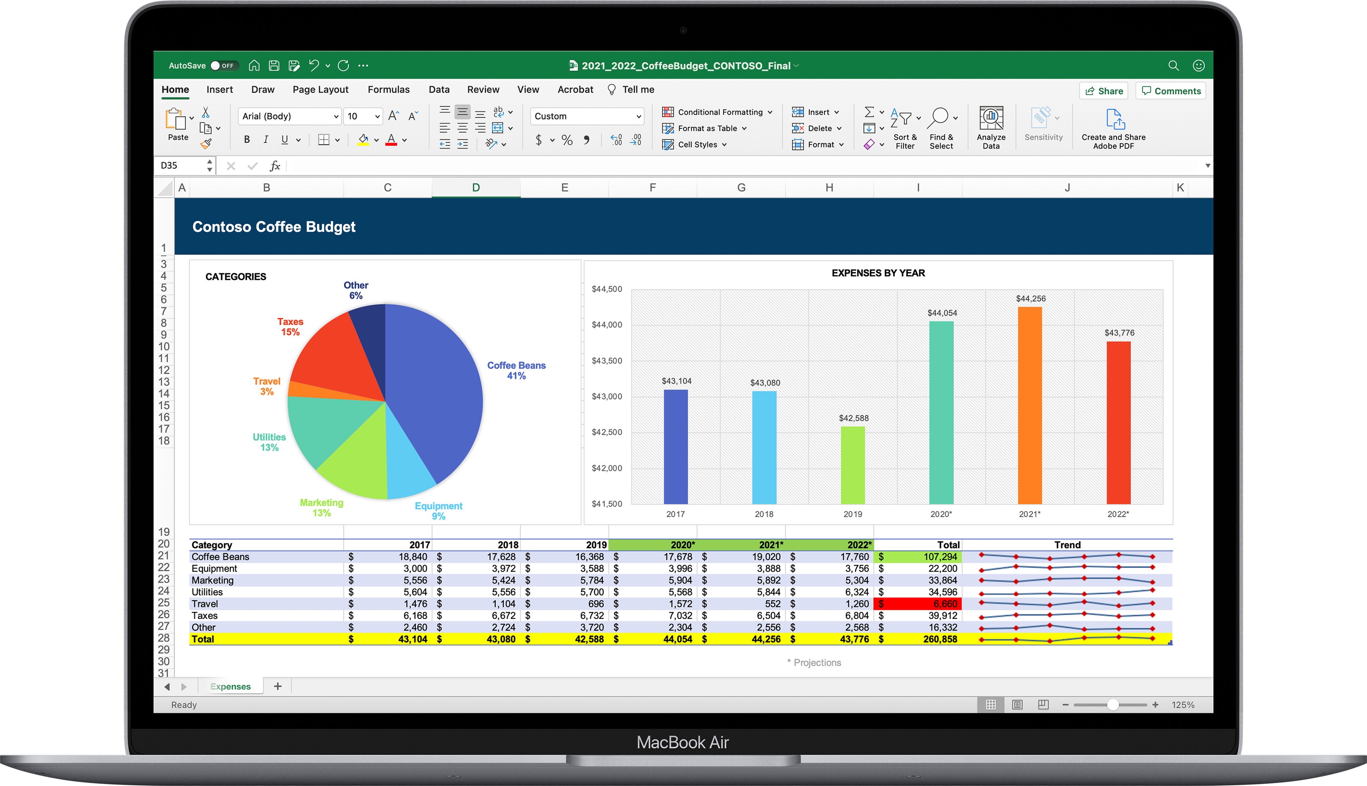
Task: Click the Comma Style icon
Action: coord(587,140)
